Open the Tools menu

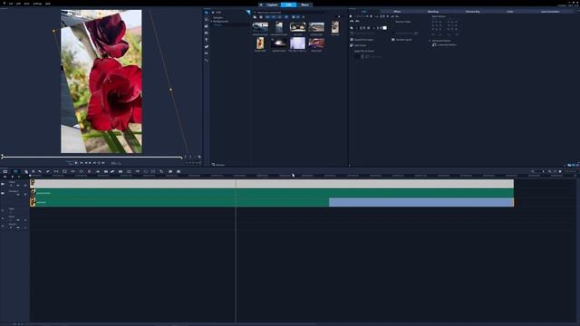click(x=26, y=4)
